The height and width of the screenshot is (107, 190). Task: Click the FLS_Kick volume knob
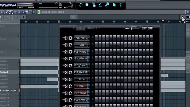click(x=70, y=38)
